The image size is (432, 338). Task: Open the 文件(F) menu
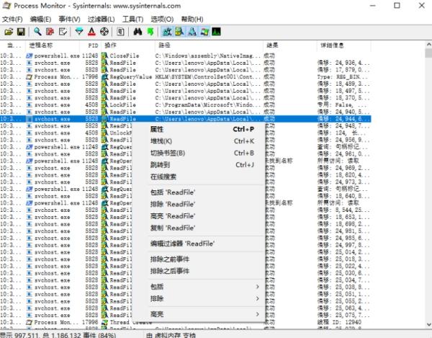click(x=12, y=19)
